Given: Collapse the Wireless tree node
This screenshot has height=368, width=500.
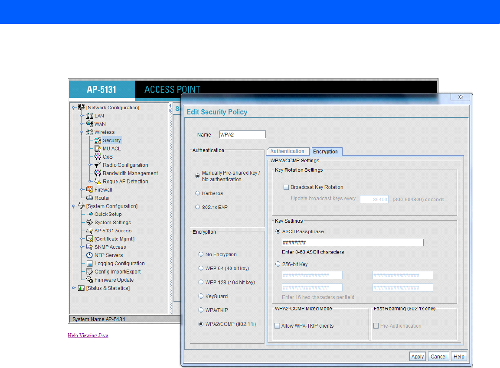Looking at the screenshot, I should 82,132.
